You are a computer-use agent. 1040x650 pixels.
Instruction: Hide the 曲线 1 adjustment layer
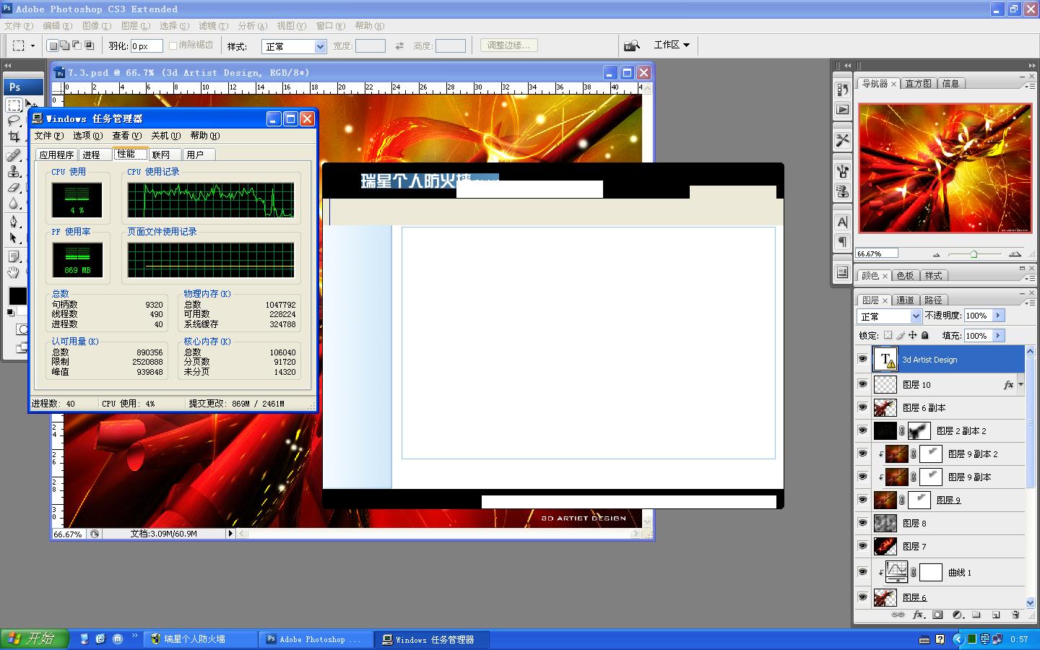pos(862,572)
